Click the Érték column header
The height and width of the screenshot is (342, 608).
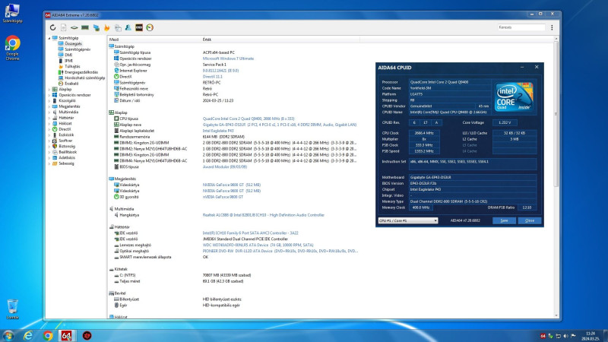click(207, 39)
